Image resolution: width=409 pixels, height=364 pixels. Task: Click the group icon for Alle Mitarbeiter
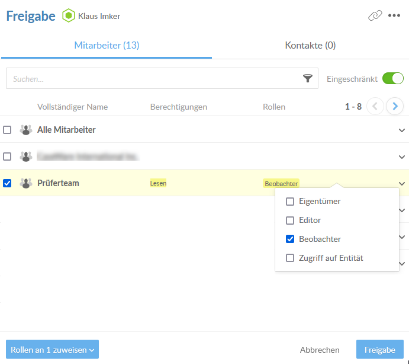[26, 130]
